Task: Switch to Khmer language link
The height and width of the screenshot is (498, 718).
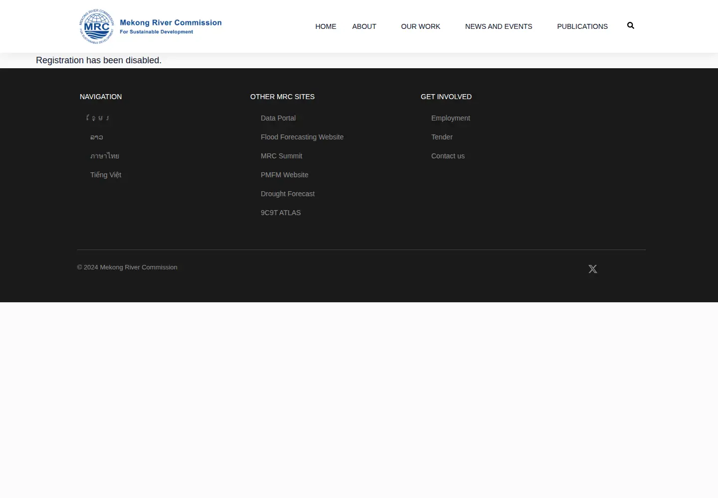Action: [x=98, y=118]
